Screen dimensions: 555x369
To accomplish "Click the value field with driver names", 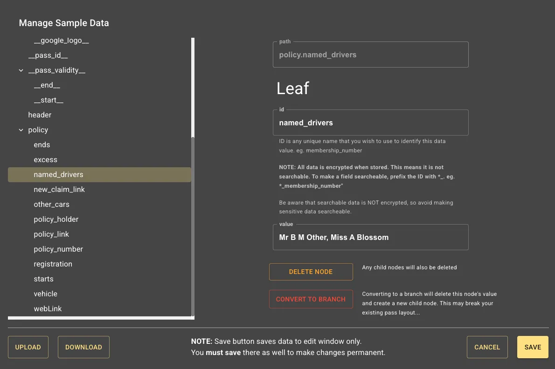I will click(x=370, y=237).
